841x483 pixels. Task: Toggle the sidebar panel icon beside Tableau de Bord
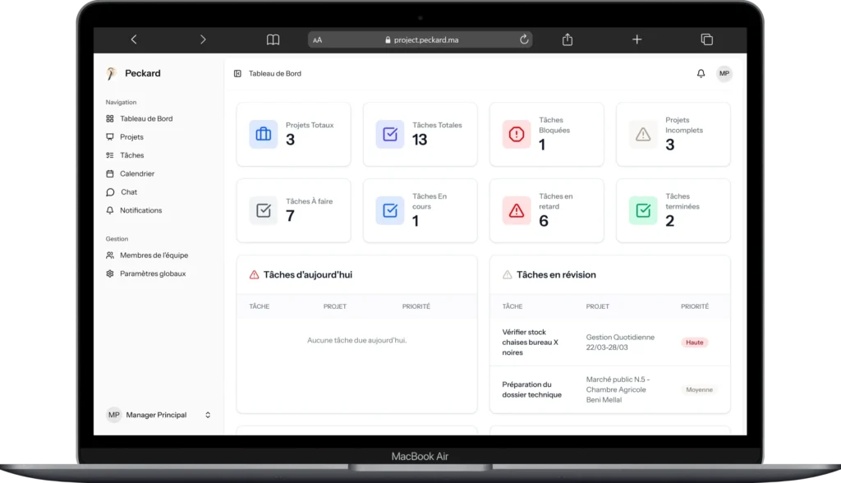point(237,74)
